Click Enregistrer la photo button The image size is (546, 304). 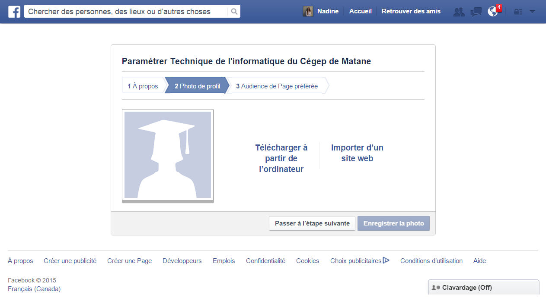(394, 223)
